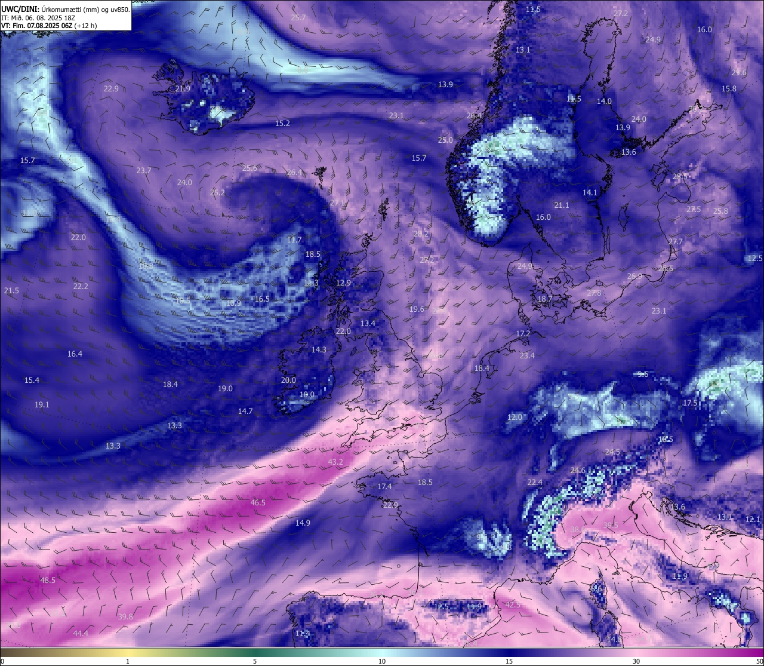This screenshot has width=764, height=666.
Task: Click the 15.2 value near Iceland
Action: (282, 123)
